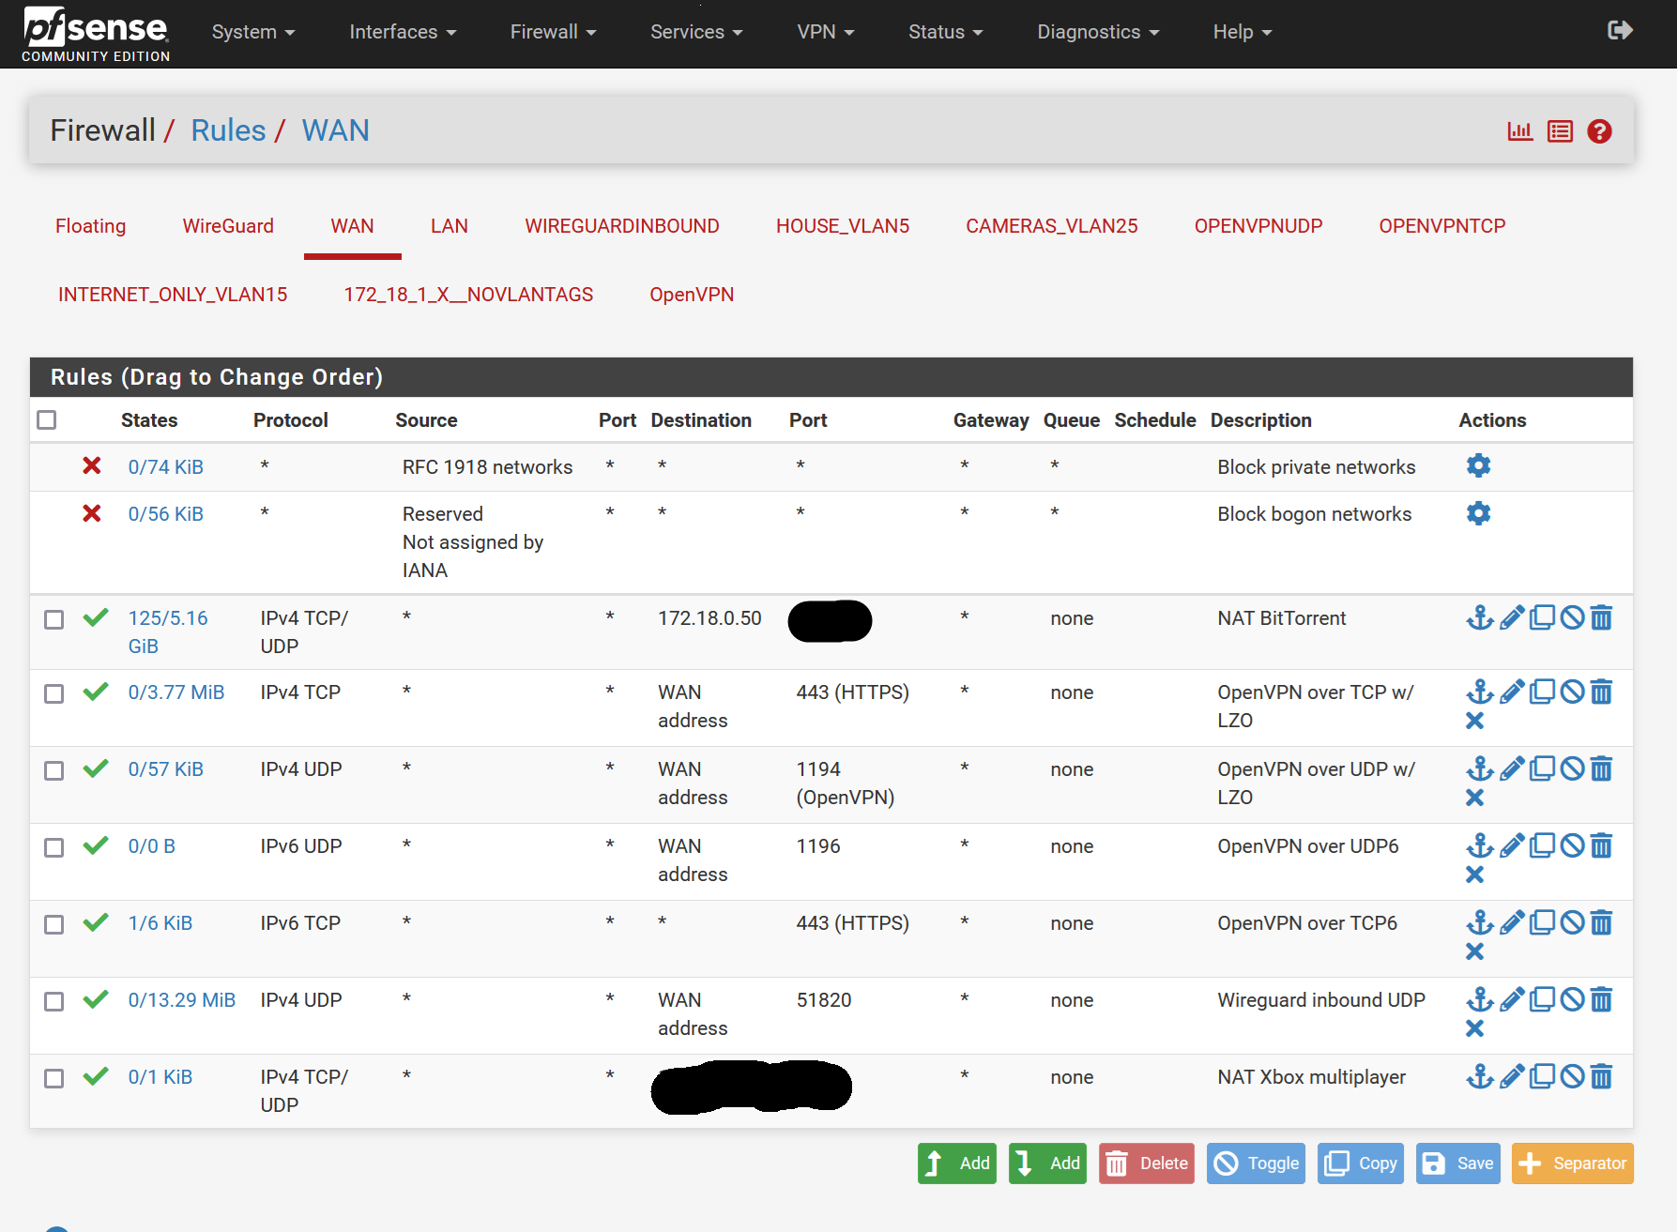Tick the Wireguard inbound UDP rule checkbox
The width and height of the screenshot is (1677, 1232).
54,1001
